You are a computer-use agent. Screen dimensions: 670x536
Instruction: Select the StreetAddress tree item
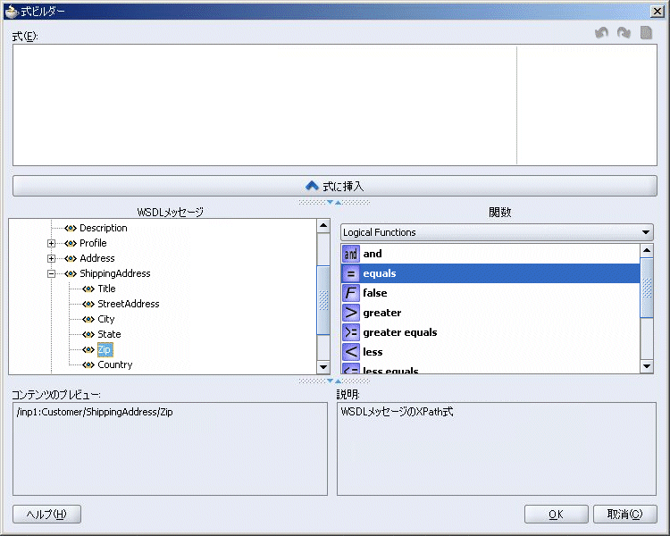coord(128,304)
